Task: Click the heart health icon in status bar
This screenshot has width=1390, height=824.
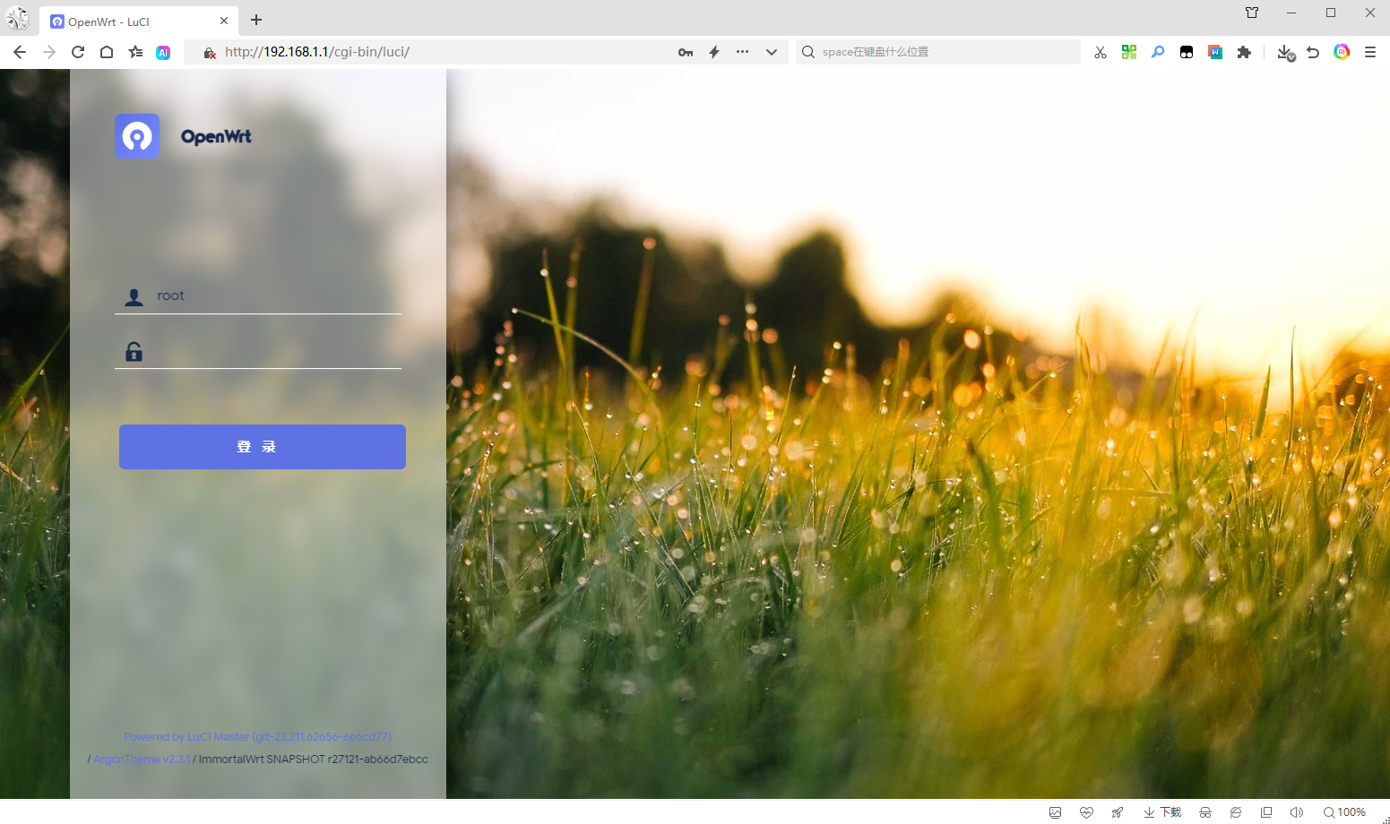Action: coord(1086,812)
